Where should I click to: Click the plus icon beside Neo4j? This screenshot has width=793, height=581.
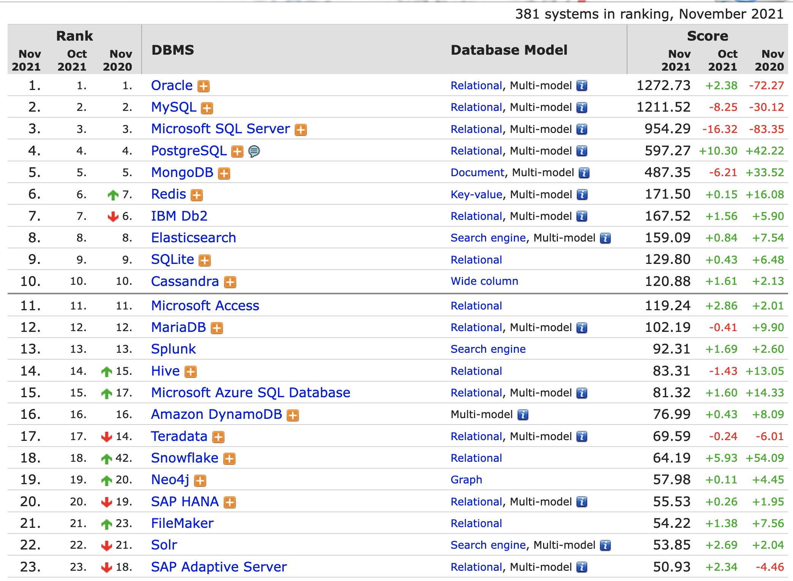pyautogui.click(x=200, y=481)
